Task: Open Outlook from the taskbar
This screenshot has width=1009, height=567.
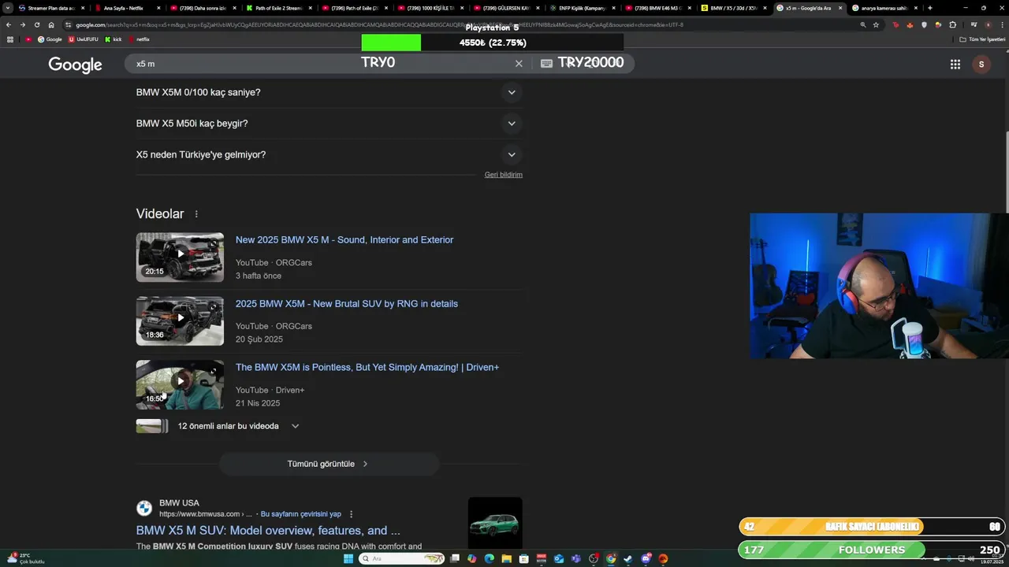Action: (559, 559)
